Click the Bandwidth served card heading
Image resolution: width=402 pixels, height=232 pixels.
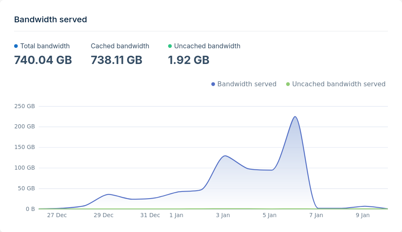click(x=51, y=19)
